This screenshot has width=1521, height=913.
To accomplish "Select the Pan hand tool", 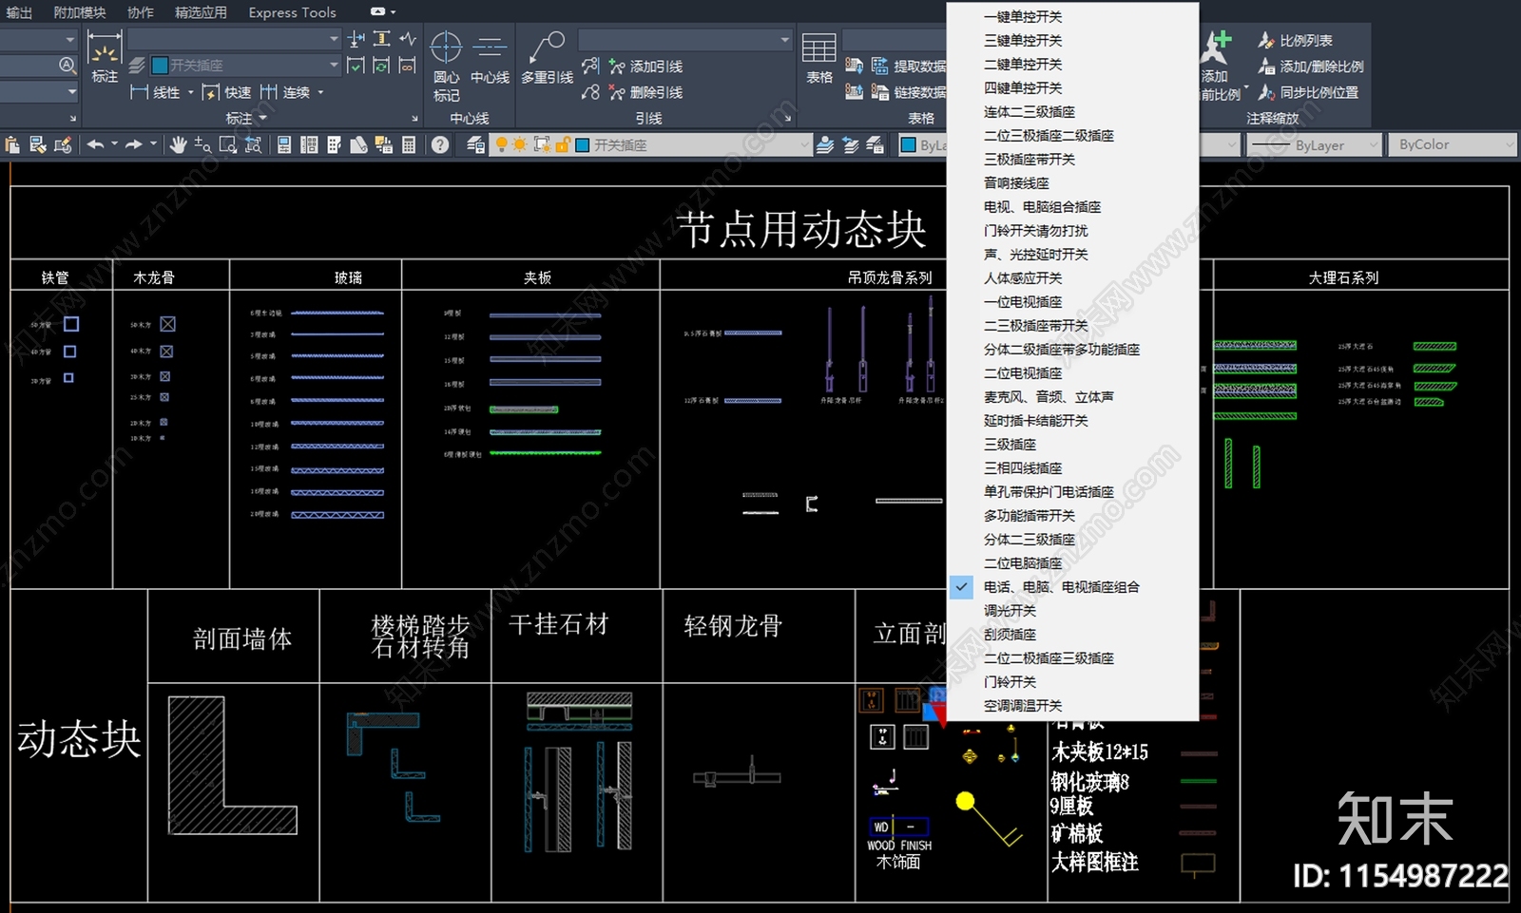I will pos(178,144).
